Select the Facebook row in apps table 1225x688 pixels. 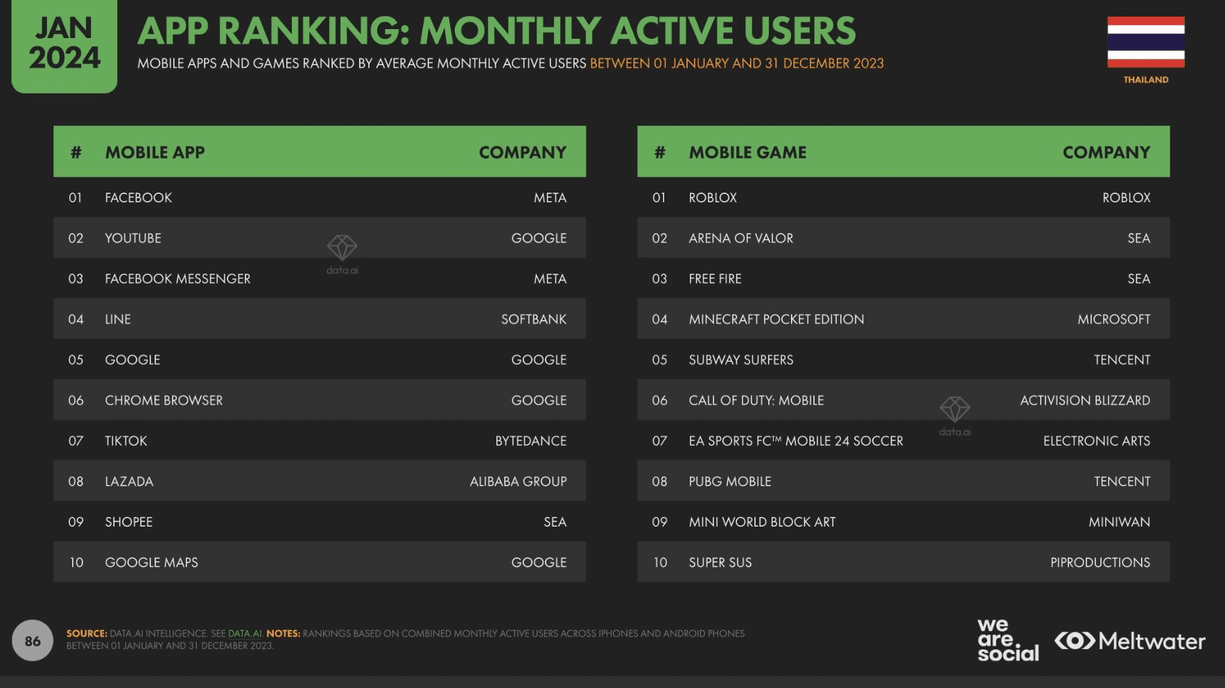coord(319,197)
